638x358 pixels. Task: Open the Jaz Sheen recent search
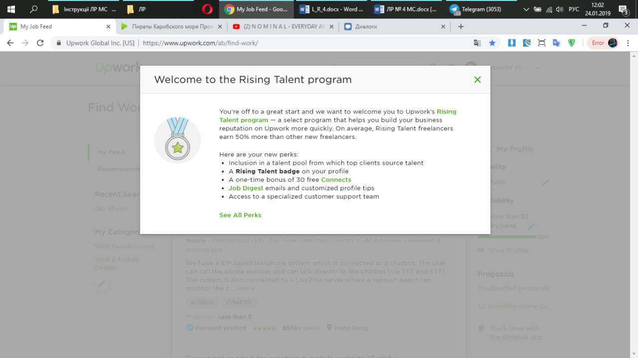pyautogui.click(x=111, y=209)
